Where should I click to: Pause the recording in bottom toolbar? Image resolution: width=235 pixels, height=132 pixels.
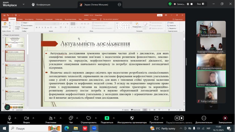coord(177,118)
